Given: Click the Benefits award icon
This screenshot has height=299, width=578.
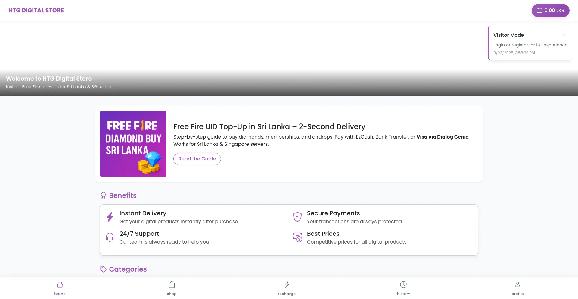Looking at the screenshot, I should click(103, 195).
